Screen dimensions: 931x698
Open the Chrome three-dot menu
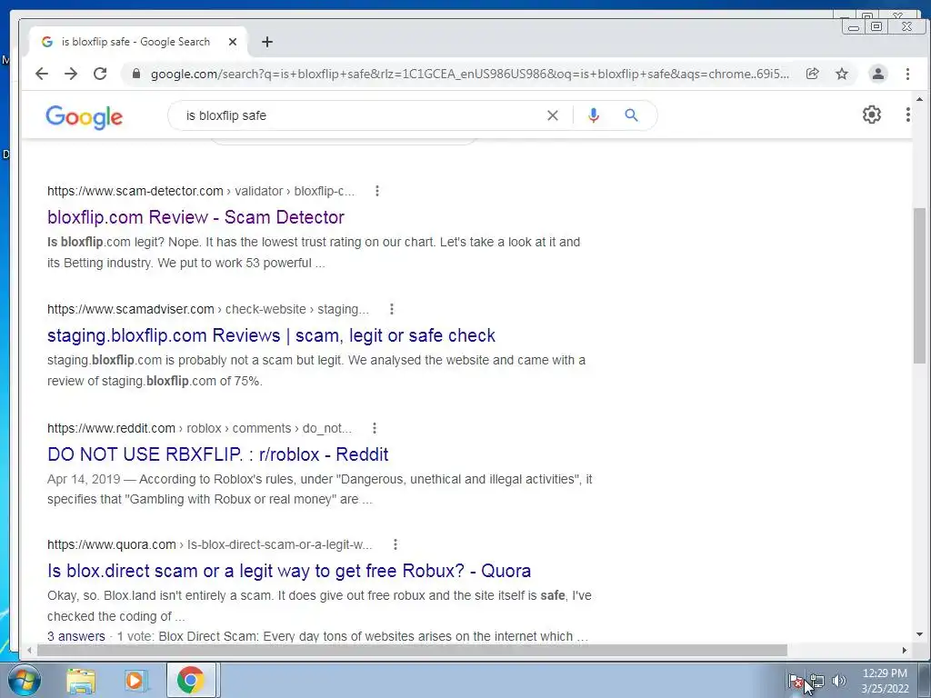pyautogui.click(x=907, y=74)
